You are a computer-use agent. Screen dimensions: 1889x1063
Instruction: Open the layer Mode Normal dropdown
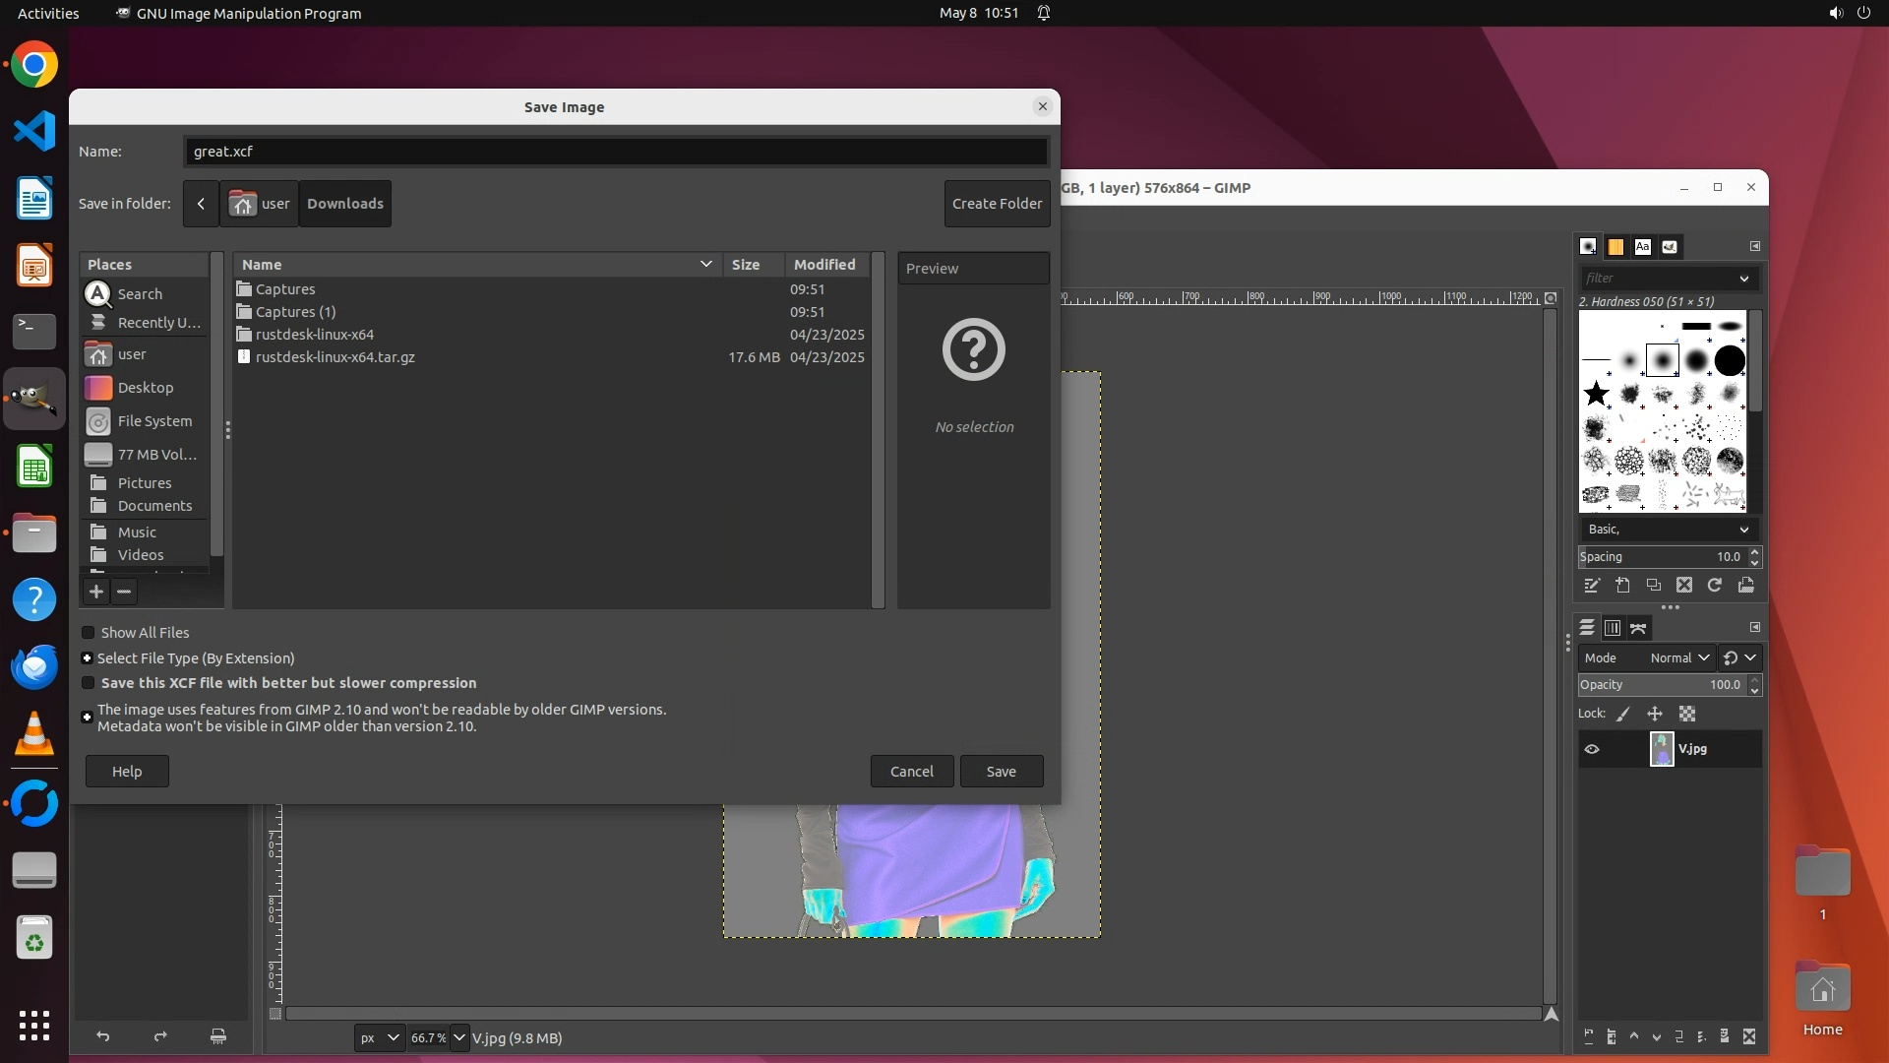(x=1678, y=658)
